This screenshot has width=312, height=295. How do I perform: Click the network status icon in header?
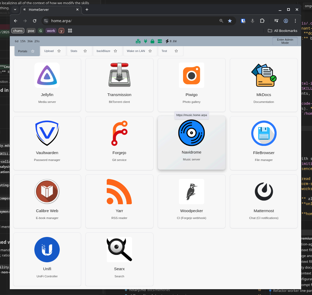(x=138, y=41)
